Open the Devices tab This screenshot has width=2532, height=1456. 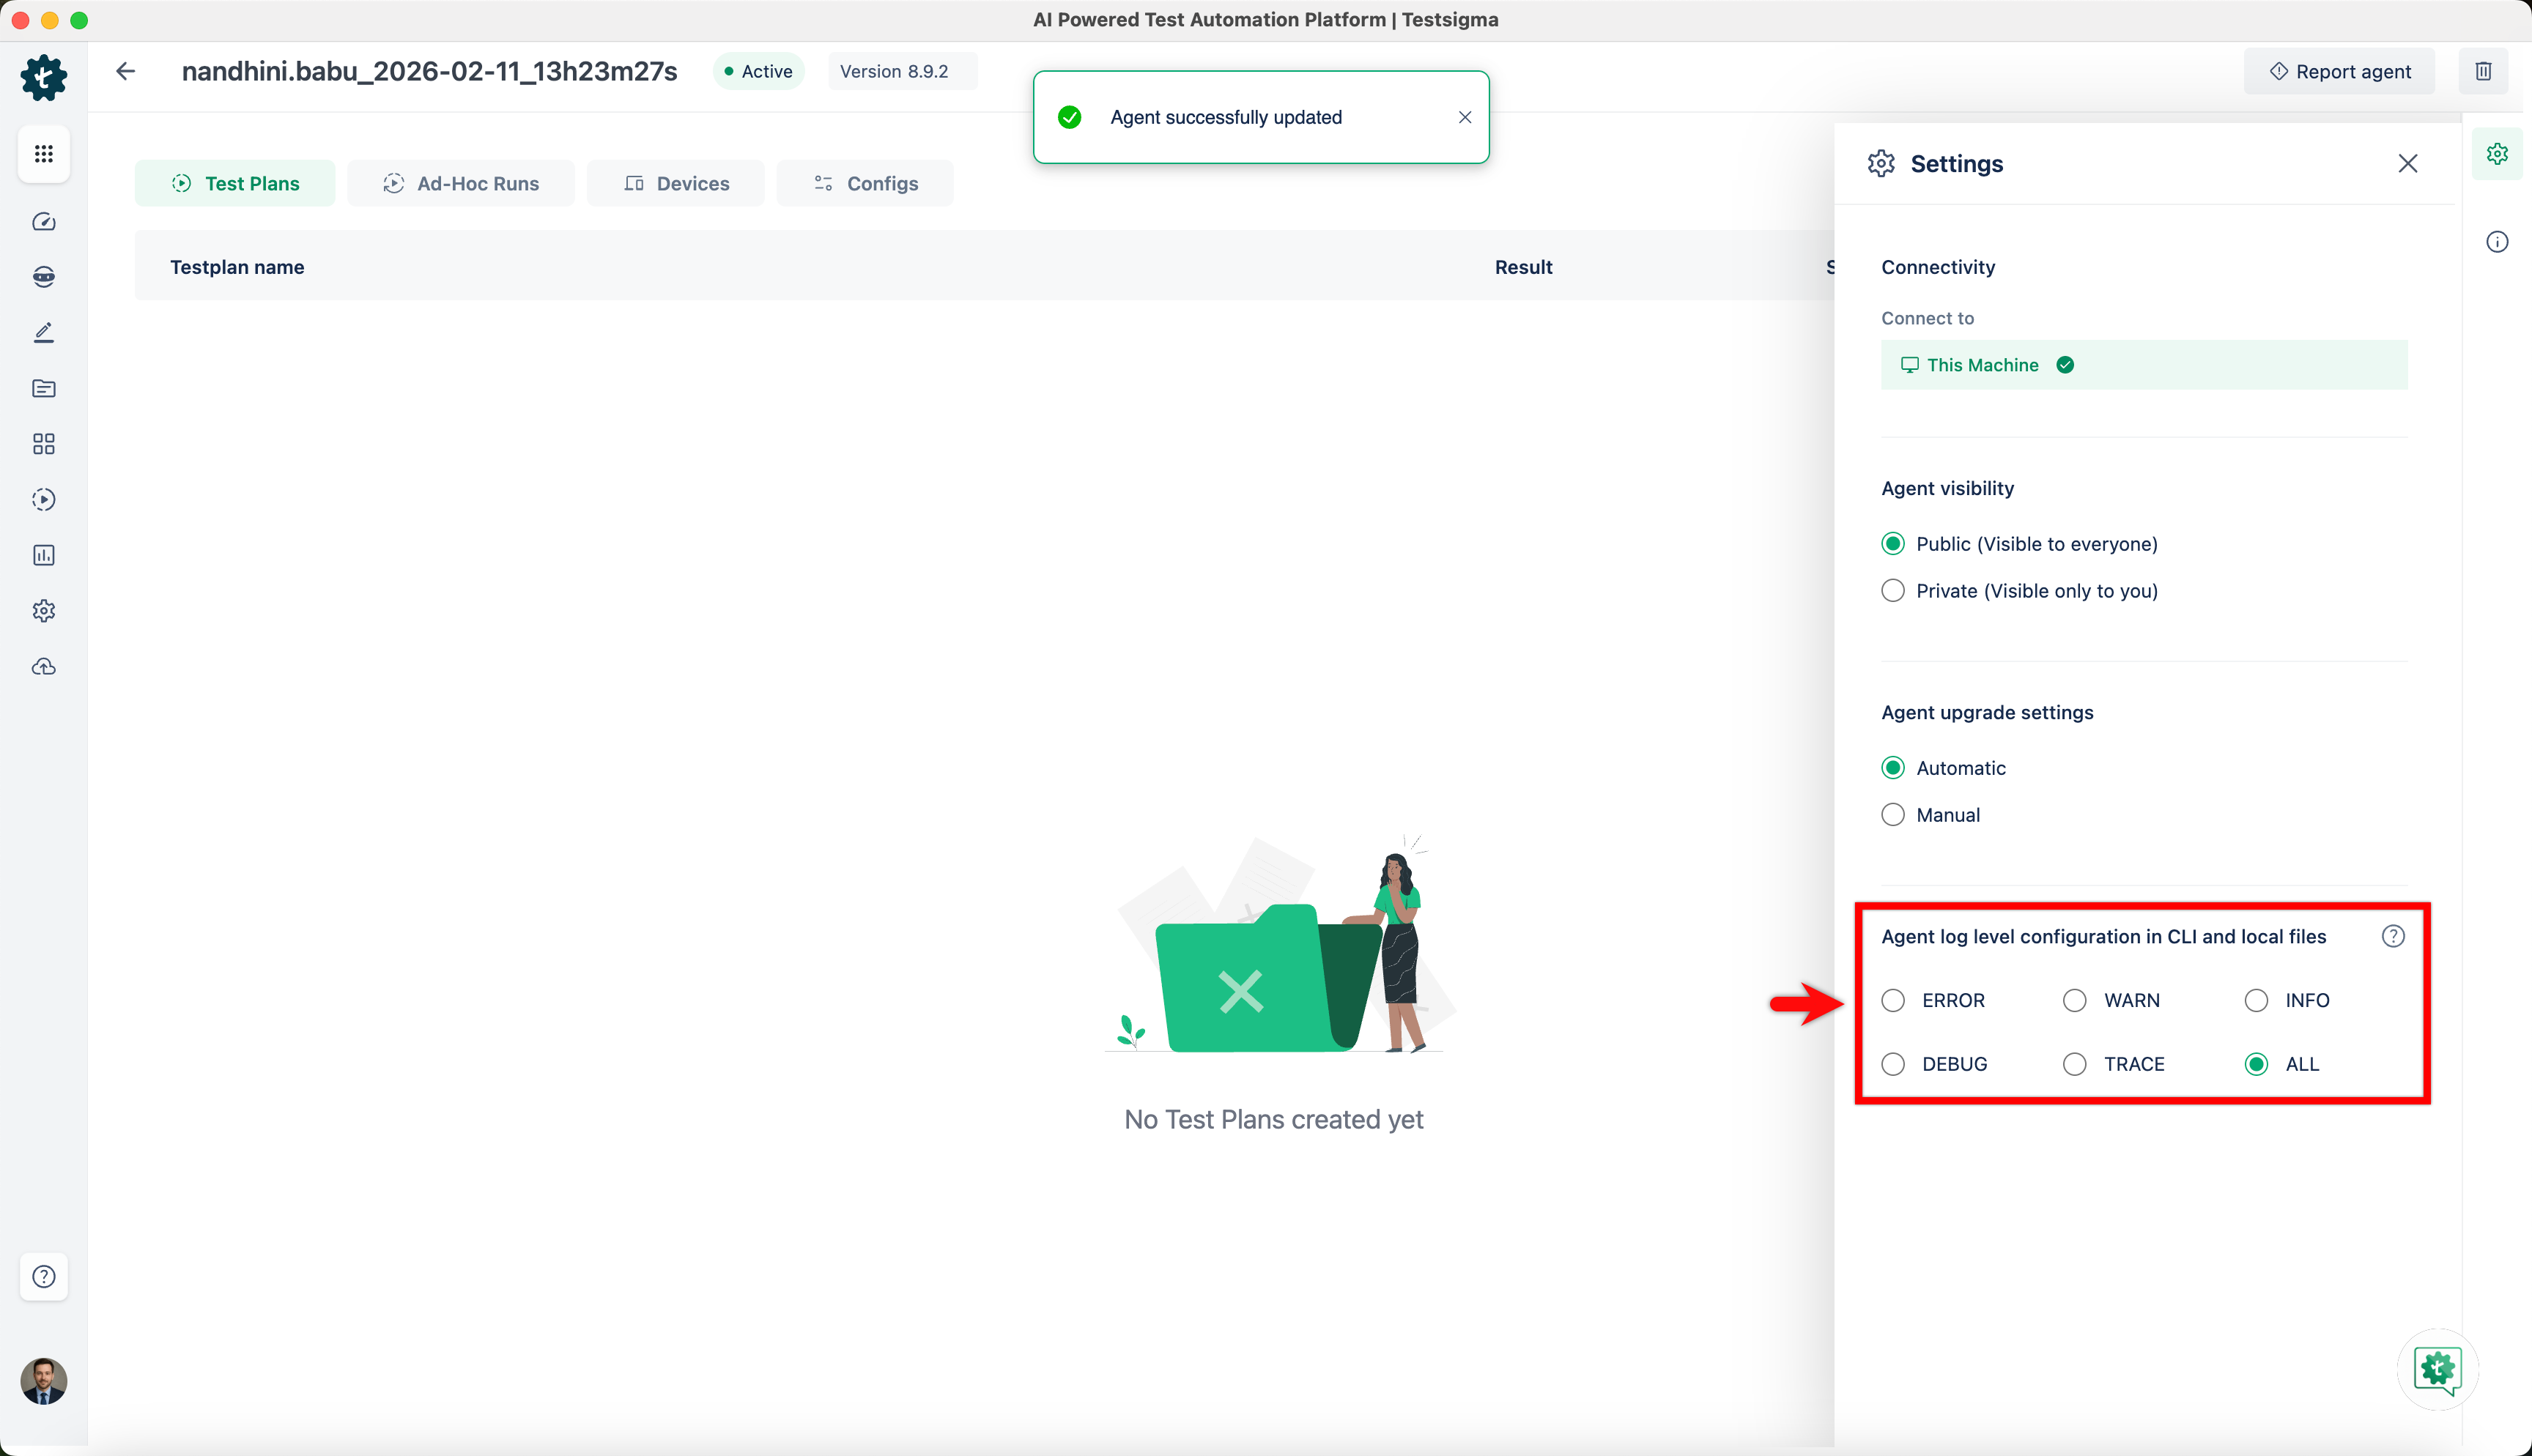(676, 184)
